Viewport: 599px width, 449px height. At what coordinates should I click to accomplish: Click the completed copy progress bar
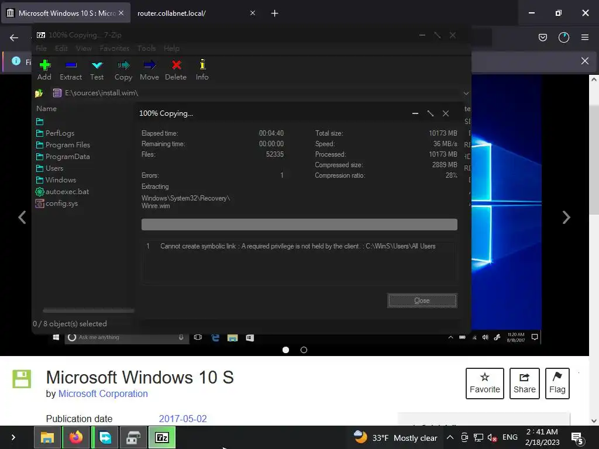coord(299,224)
